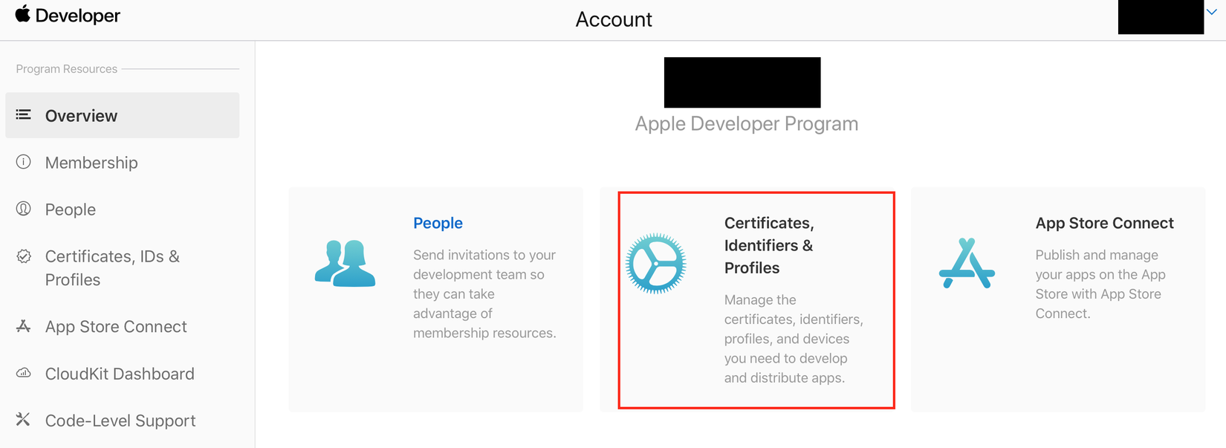Open the blue People link
This screenshot has height=448, width=1226.
pos(438,223)
